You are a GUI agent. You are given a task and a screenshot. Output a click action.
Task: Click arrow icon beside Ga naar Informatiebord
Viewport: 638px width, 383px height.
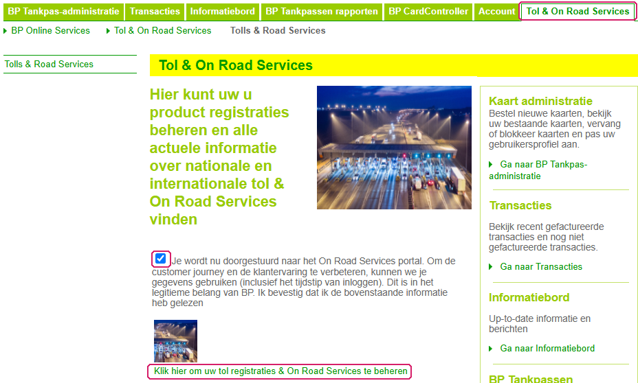(491, 349)
